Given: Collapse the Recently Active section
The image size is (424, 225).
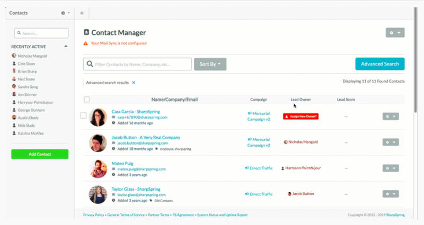Looking at the screenshot, I should coord(66,47).
